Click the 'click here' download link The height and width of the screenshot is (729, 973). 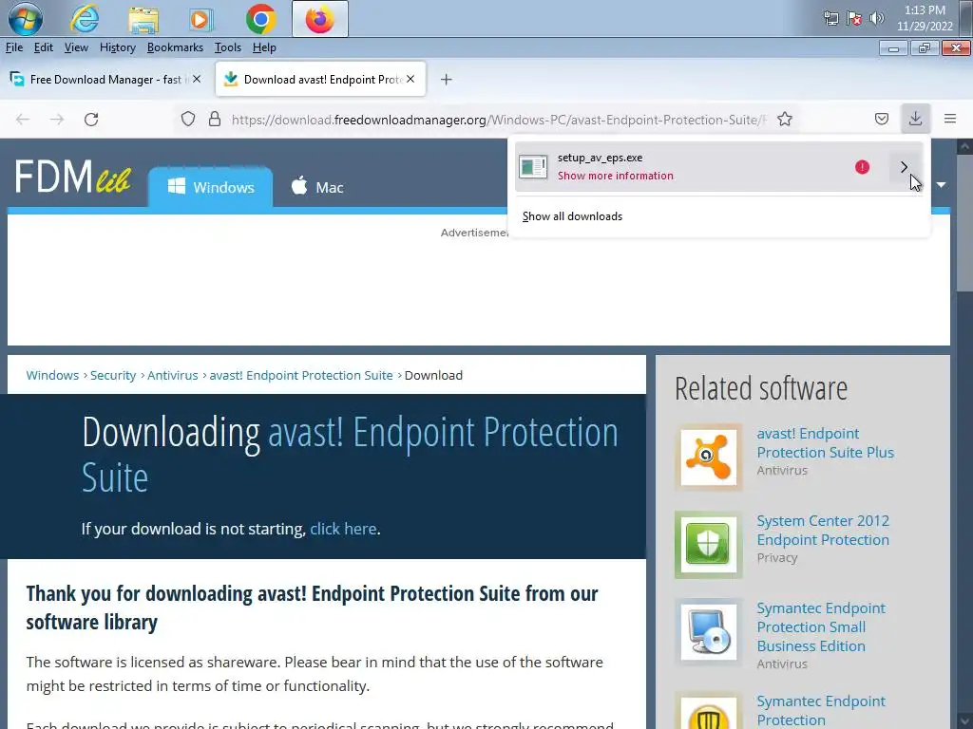pos(343,529)
